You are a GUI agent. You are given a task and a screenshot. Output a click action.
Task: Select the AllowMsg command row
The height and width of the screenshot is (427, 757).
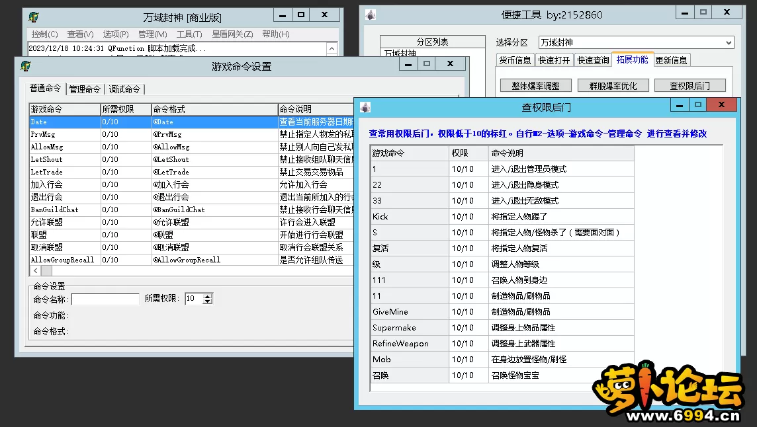tap(192, 147)
